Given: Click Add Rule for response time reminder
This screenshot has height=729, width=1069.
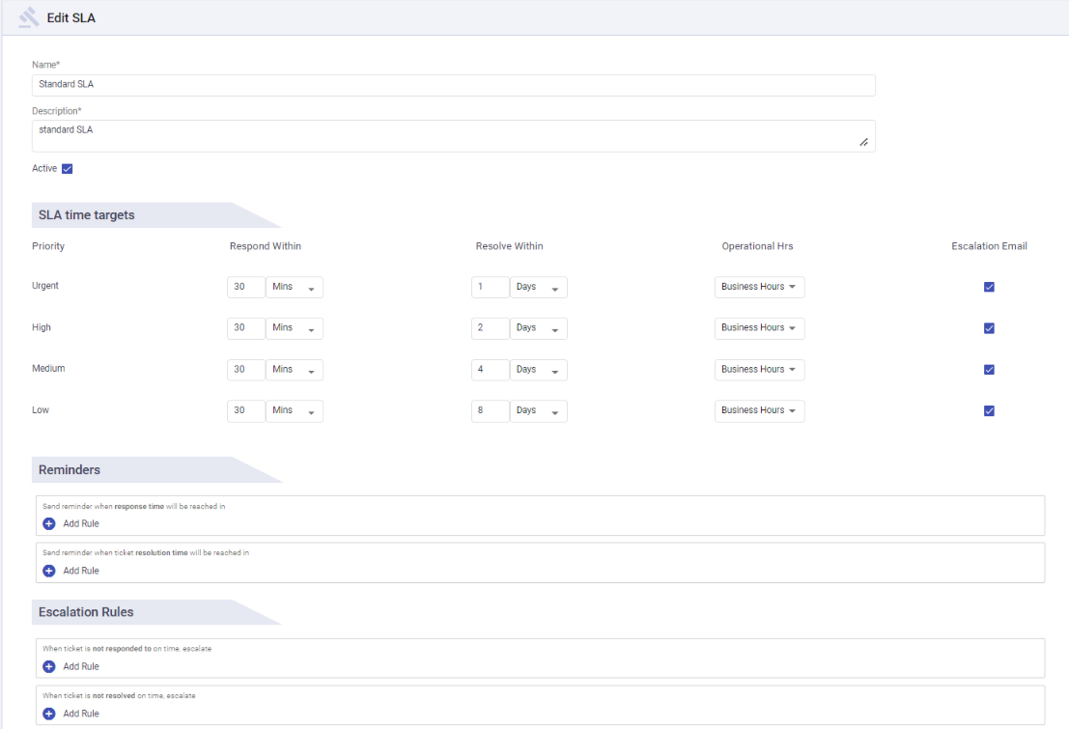Looking at the screenshot, I should (x=81, y=523).
